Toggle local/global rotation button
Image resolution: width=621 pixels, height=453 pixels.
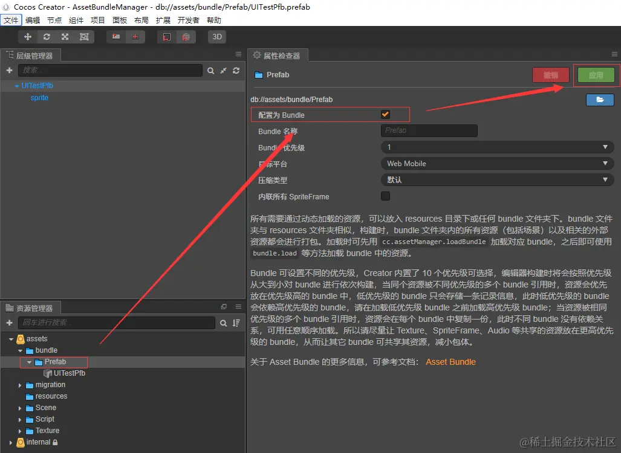pos(135,37)
